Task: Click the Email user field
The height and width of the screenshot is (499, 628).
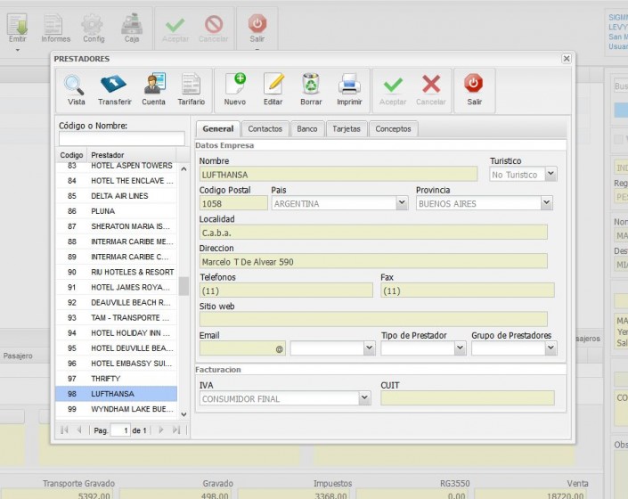Action: 242,348
